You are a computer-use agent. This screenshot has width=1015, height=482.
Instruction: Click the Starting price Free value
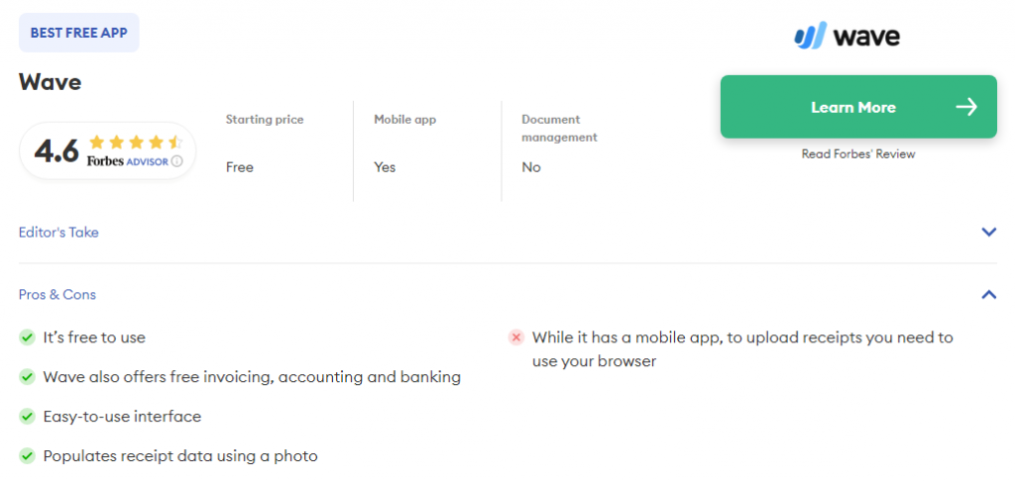240,167
